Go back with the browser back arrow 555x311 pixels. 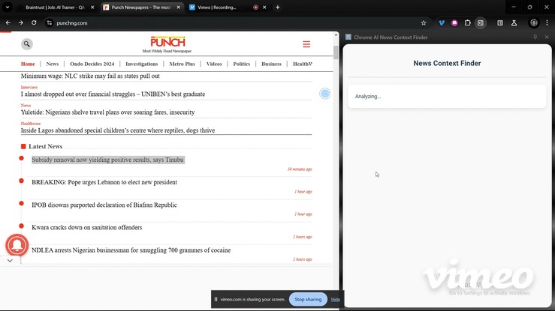point(8,23)
